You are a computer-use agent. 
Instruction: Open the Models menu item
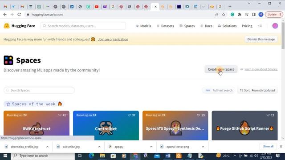(143, 26)
